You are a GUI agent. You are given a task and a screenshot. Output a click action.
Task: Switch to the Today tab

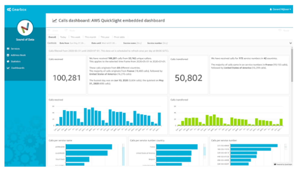(63, 37)
